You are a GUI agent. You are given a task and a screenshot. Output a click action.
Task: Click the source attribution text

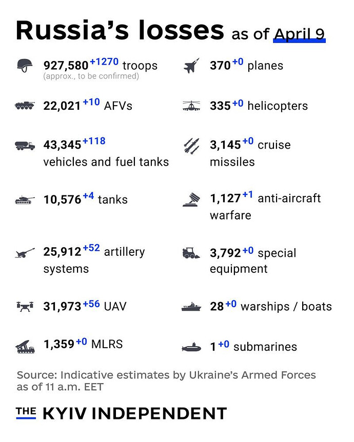[166, 381]
